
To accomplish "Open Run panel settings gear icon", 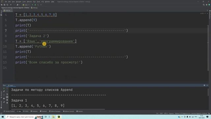I will (204, 85).
